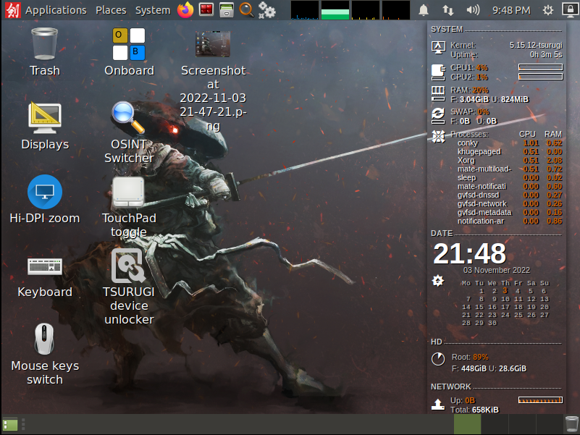This screenshot has width=580, height=435.
Task: Open the System menu
Action: pyautogui.click(x=153, y=10)
